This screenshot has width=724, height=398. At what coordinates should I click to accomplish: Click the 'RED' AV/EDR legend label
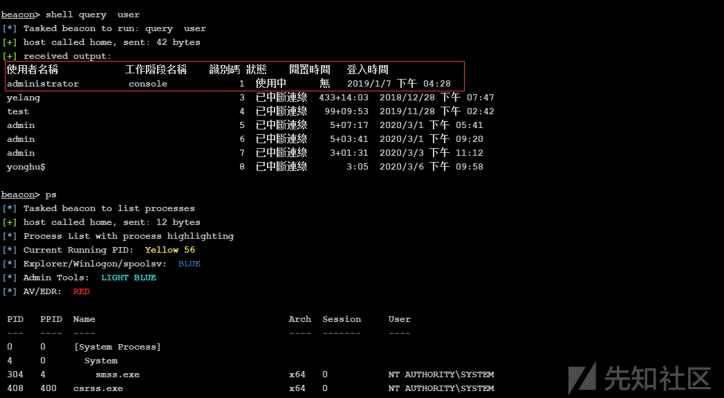pos(82,291)
